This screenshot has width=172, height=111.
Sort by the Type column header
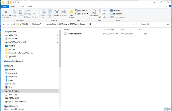129,29
